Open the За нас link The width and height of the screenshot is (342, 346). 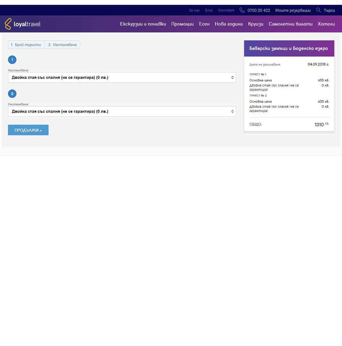pos(194,10)
